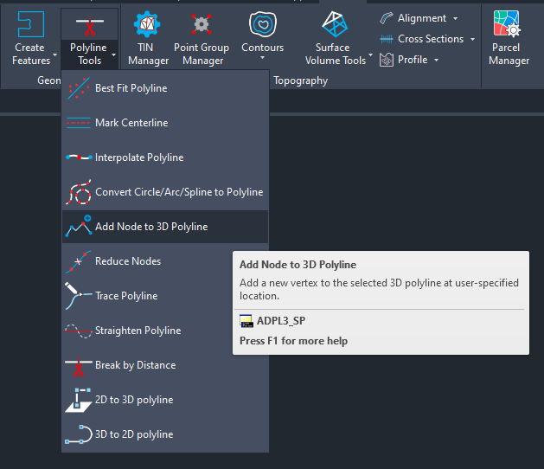This screenshot has height=469, width=544.
Task: Click Convert Circle/Arc/Spline icon
Action: coord(79,192)
